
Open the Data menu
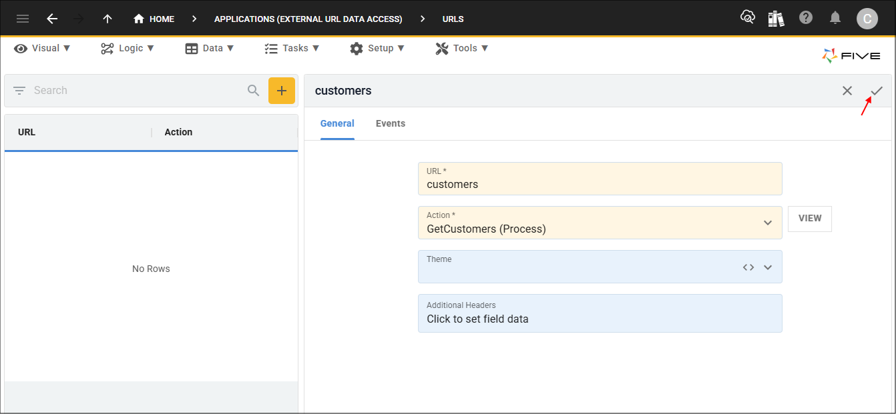point(210,48)
